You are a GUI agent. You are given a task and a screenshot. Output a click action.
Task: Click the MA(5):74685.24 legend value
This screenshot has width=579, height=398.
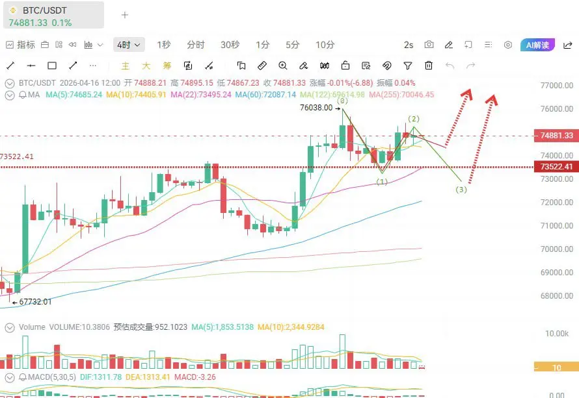74,95
